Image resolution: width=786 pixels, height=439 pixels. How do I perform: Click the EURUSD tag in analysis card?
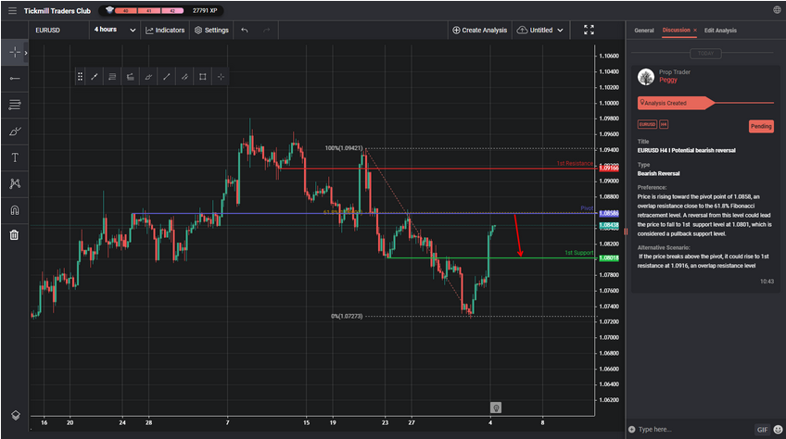click(x=647, y=124)
